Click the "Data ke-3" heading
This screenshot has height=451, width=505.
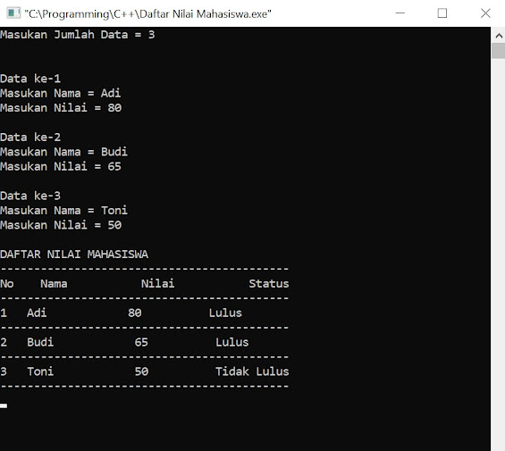pos(30,196)
